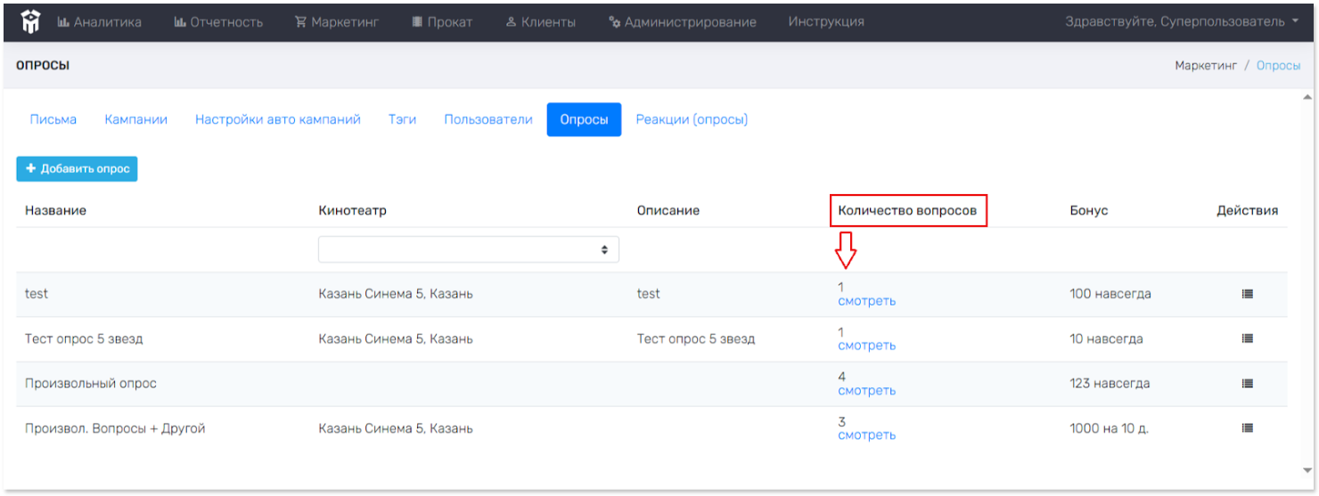
Task: Click the company logo icon in navbar
Action: (x=31, y=22)
